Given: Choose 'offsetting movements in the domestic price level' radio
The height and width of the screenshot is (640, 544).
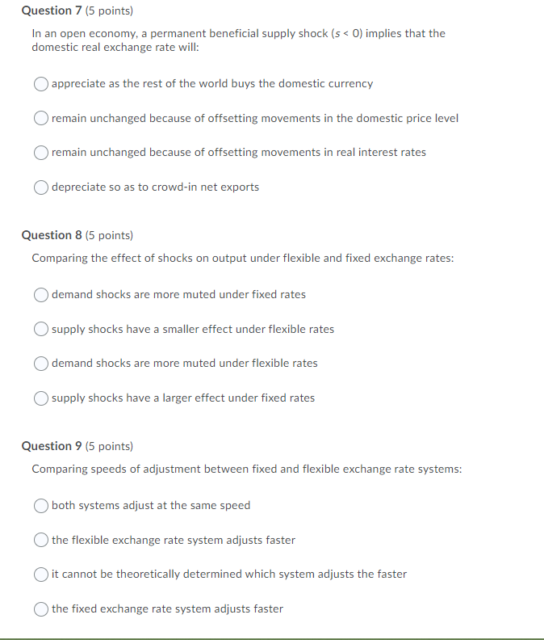Looking at the screenshot, I should click(x=41, y=118).
